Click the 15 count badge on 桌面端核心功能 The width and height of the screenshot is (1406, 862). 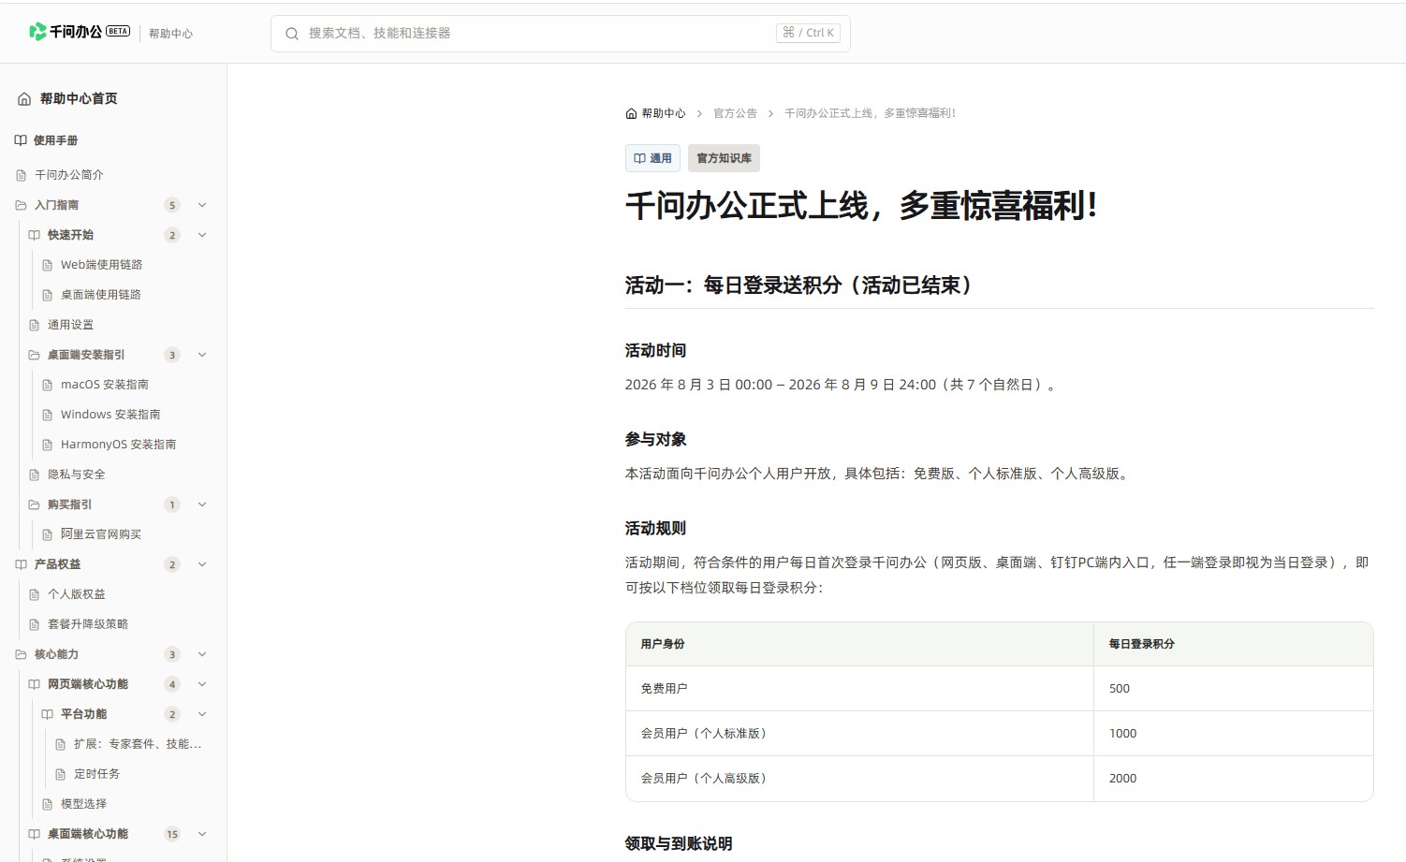[172, 834]
